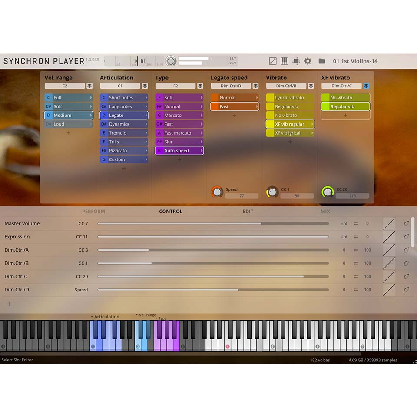
Task: Turn the Speed knob under Legato speed
Action: tap(217, 192)
